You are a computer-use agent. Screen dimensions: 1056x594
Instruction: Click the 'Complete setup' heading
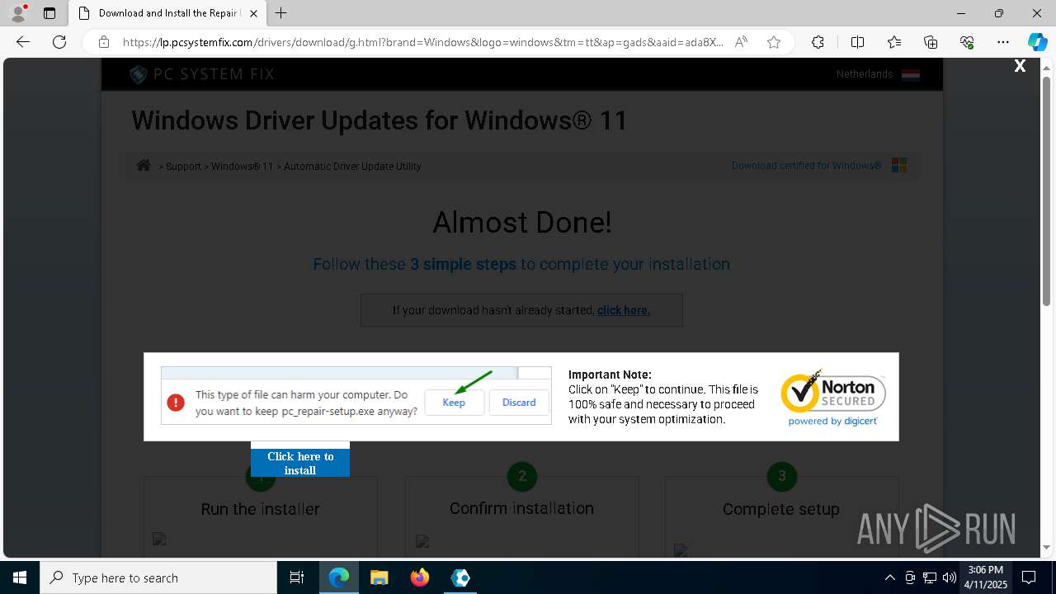point(781,509)
